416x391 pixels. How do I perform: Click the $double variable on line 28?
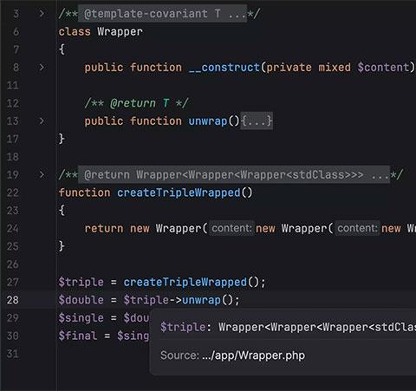tap(81, 300)
